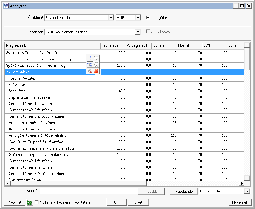Select the Amalgám tömés 2 felszínen row
This screenshot has width=255, height=209.
[125, 129]
